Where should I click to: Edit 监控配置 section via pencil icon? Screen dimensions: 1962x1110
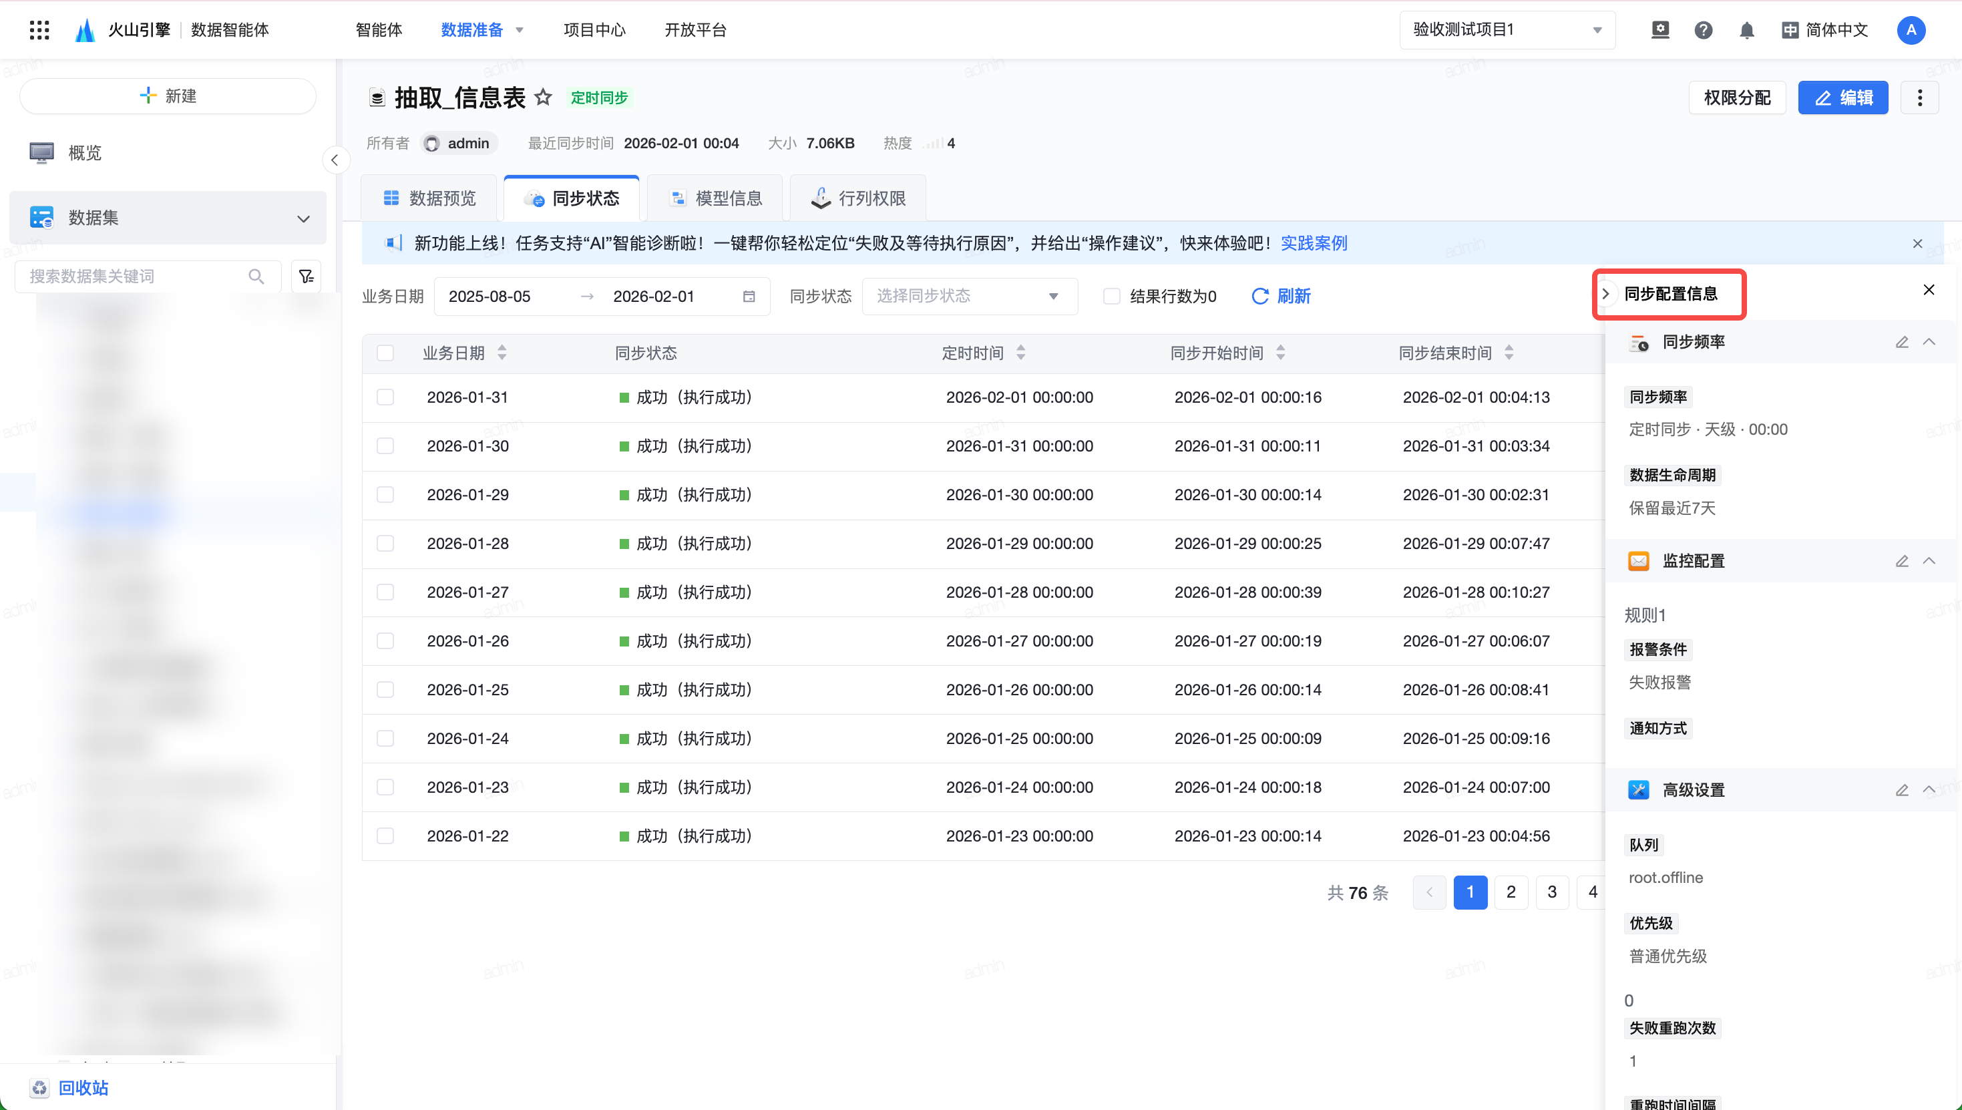click(x=1901, y=561)
